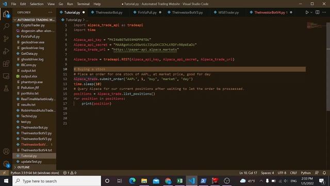This screenshot has width=330, height=186.
Task: Open Chrome from the taskbar
Action: (168, 181)
